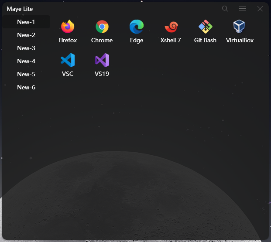Launch the VSC (Visual Studio Code) icon

(x=68, y=60)
